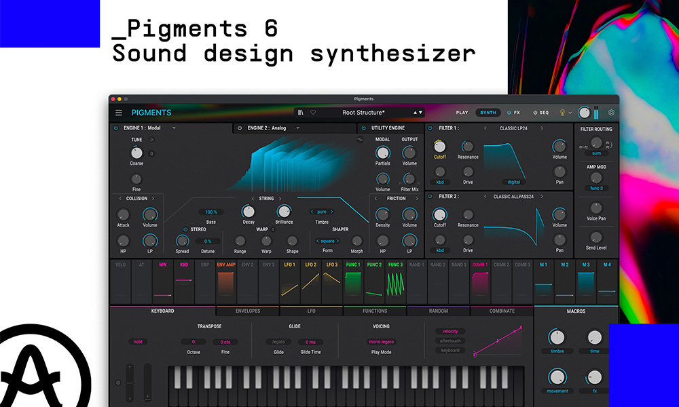
Task: Select next preset with down arrow
Action: tap(420, 113)
